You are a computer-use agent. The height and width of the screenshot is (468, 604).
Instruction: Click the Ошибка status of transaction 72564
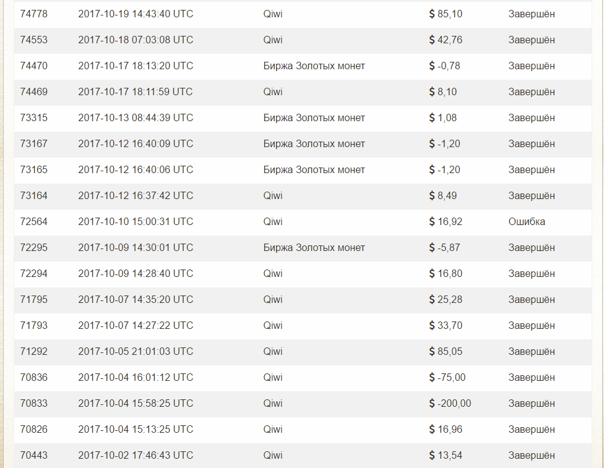click(x=527, y=221)
